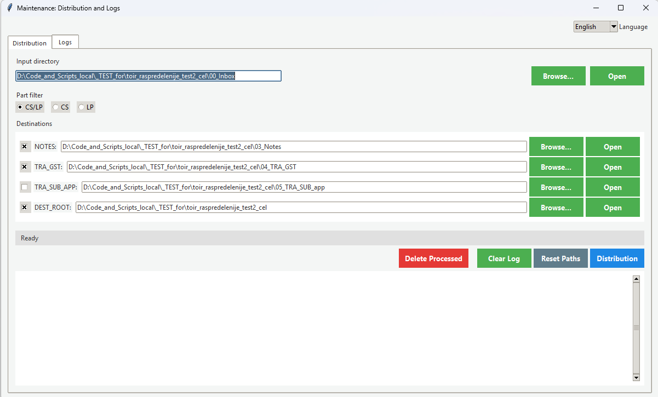Open the DEST_ROOT destination folder

(613, 208)
